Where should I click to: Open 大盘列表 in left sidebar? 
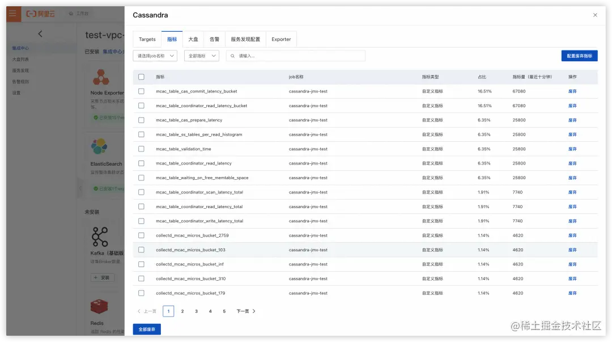pyautogui.click(x=20, y=60)
